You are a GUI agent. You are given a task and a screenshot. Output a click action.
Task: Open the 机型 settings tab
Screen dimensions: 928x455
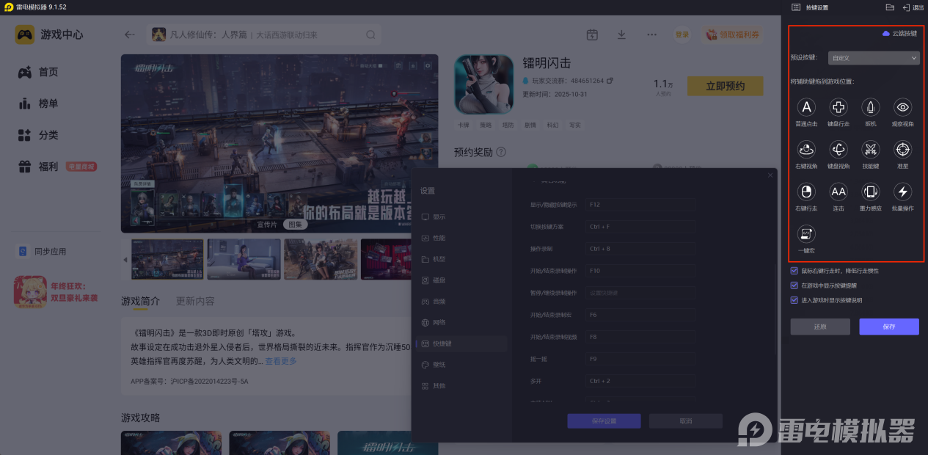click(x=462, y=259)
